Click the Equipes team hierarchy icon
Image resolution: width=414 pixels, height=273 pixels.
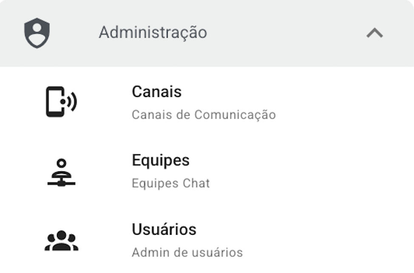(x=61, y=172)
